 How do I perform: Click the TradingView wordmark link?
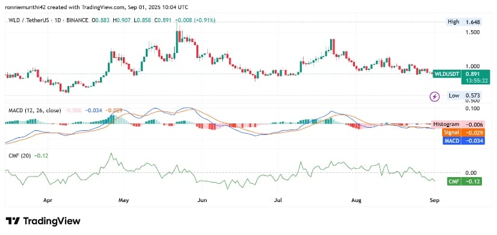pos(52,221)
